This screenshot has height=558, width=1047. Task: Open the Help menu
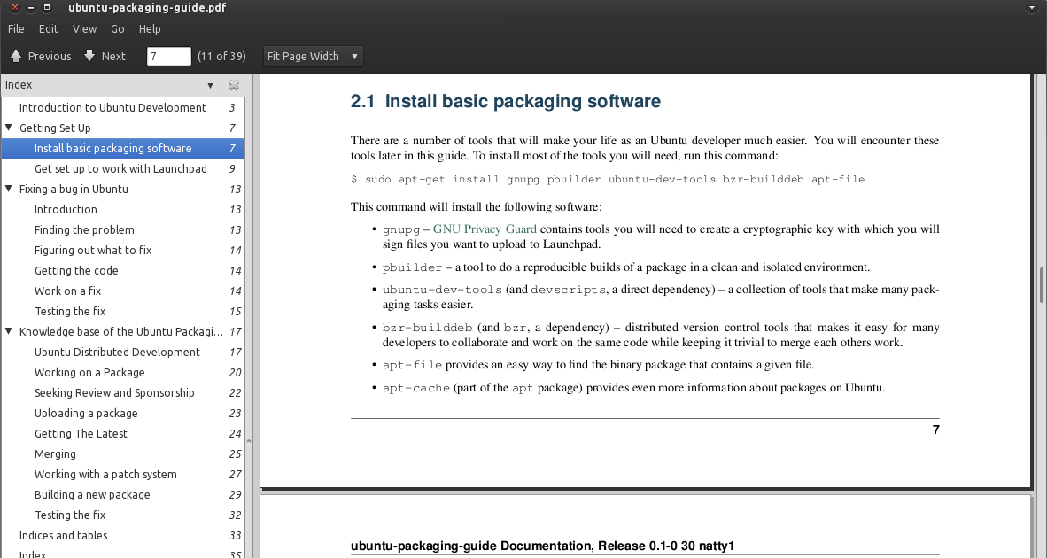[150, 28]
